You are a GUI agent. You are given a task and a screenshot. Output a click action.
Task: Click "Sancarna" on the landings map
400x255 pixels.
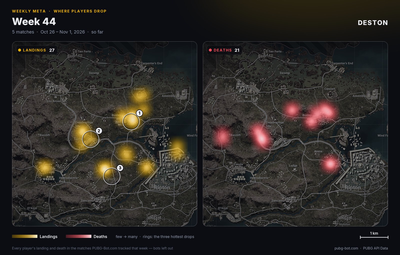87,201
